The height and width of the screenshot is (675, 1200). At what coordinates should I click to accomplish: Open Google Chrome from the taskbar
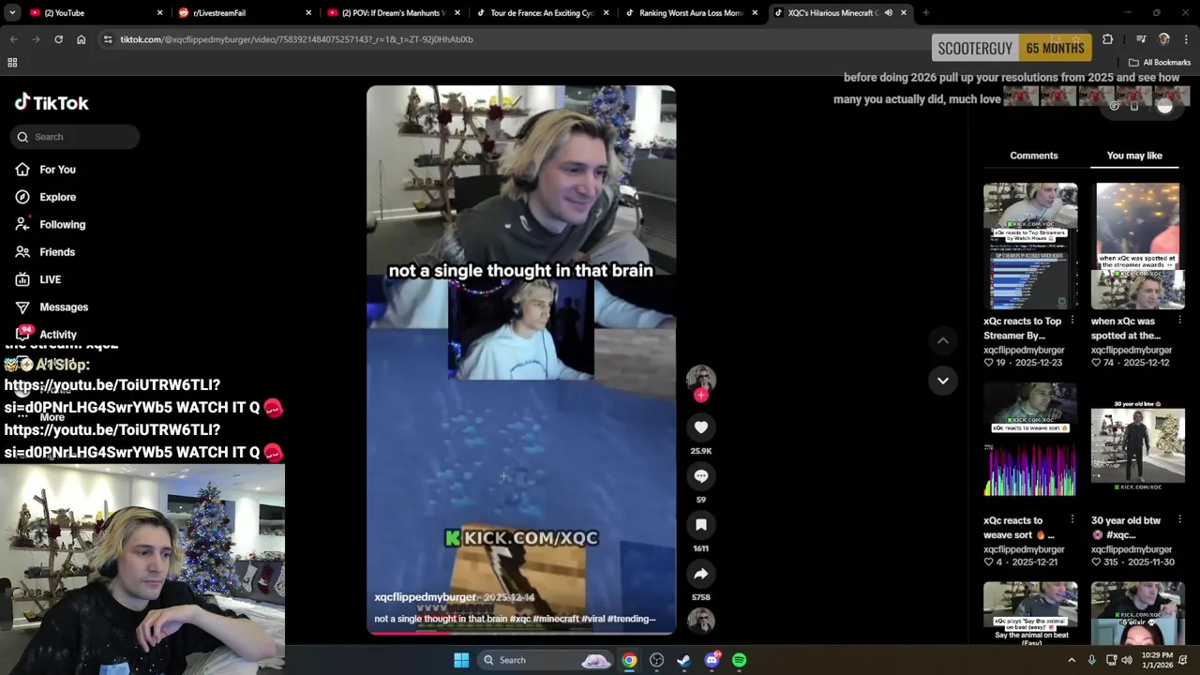tap(629, 660)
